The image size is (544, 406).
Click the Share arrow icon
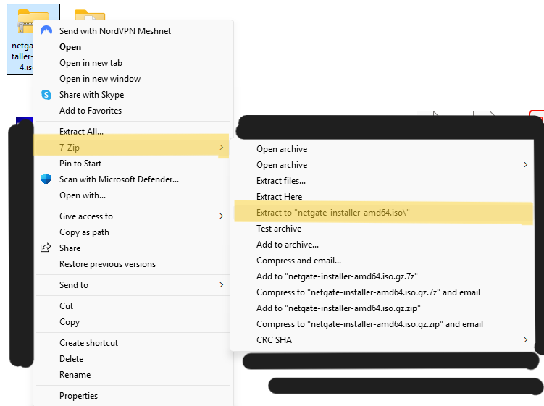pos(46,248)
